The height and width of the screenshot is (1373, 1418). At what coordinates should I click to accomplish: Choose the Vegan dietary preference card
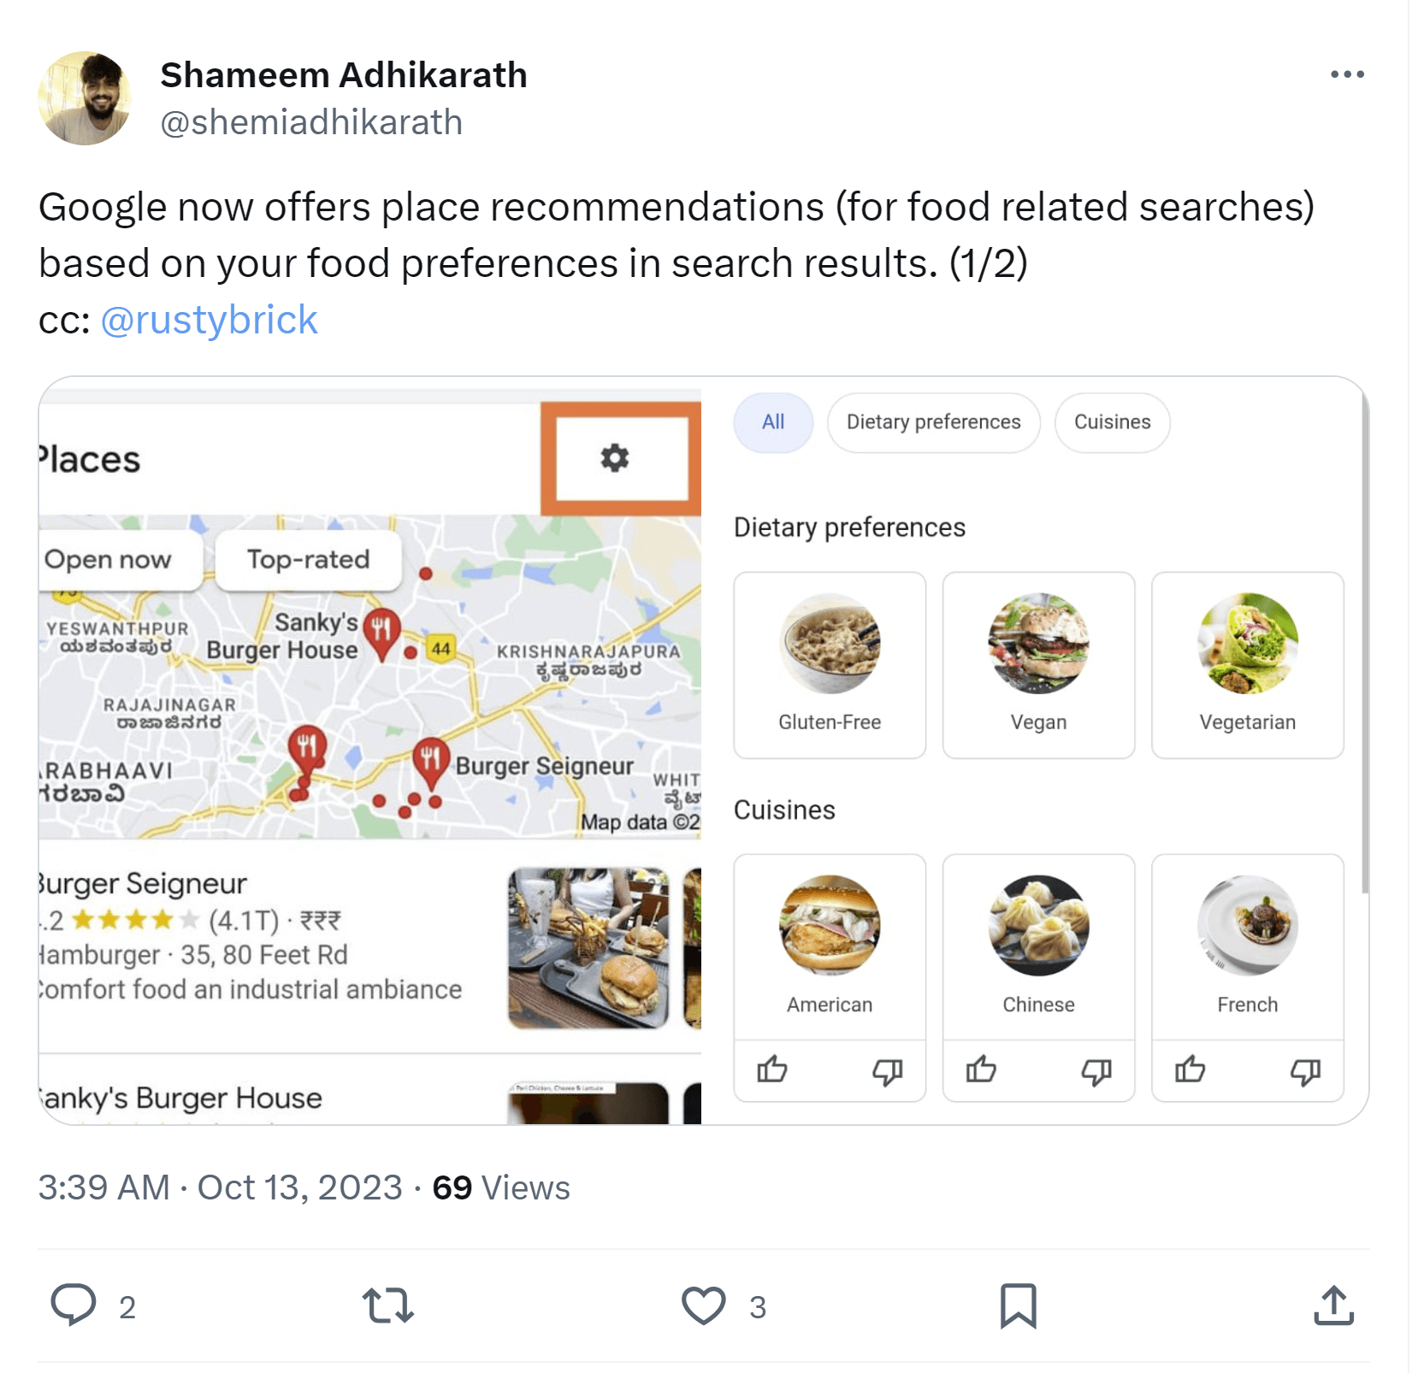(1038, 665)
